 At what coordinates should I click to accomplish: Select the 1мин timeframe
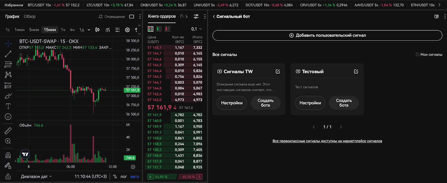coord(20,30)
